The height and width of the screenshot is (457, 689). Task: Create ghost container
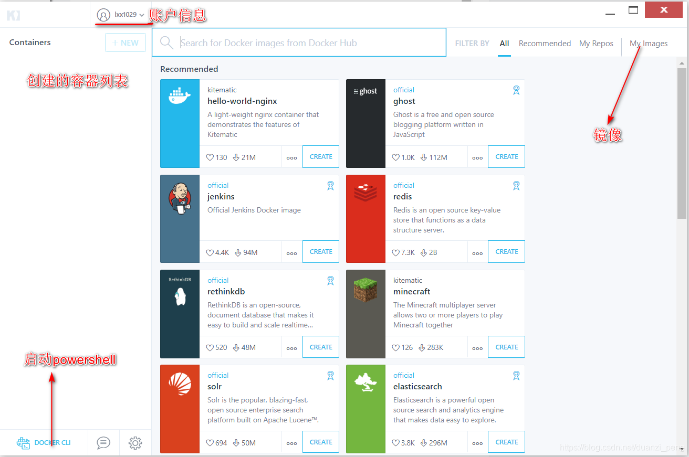tap(507, 156)
